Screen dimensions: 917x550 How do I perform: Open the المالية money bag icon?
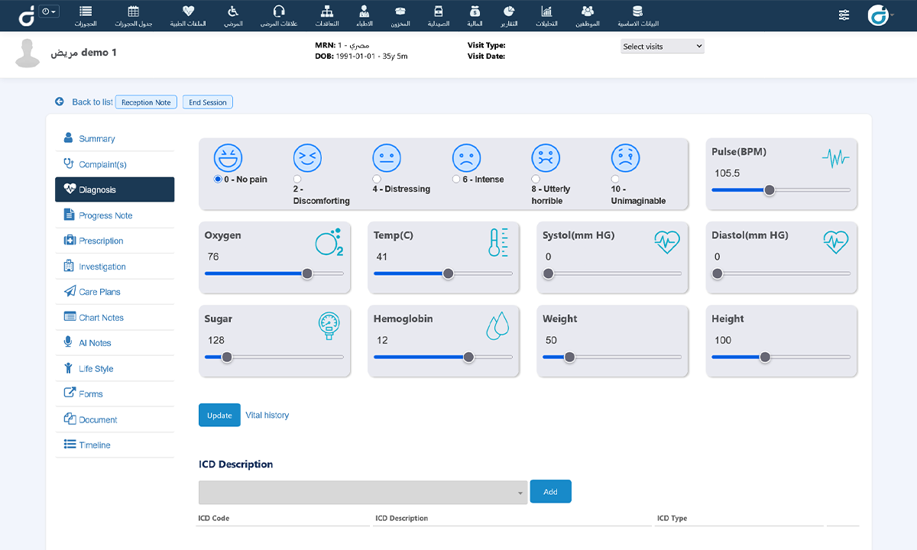click(x=475, y=11)
